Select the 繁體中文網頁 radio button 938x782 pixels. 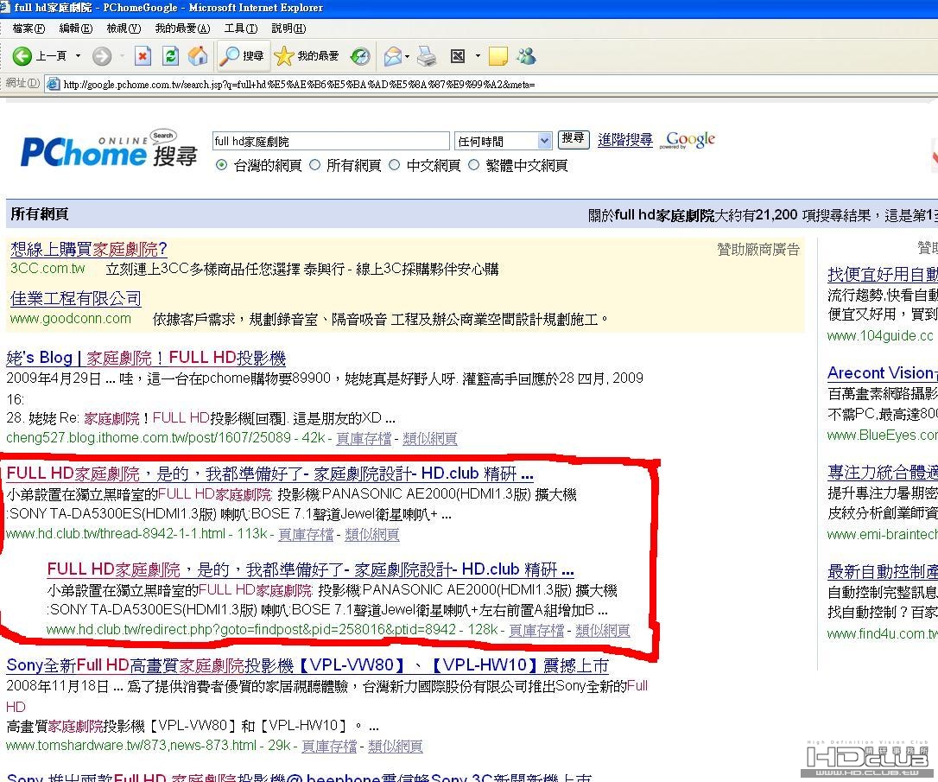pos(474,165)
